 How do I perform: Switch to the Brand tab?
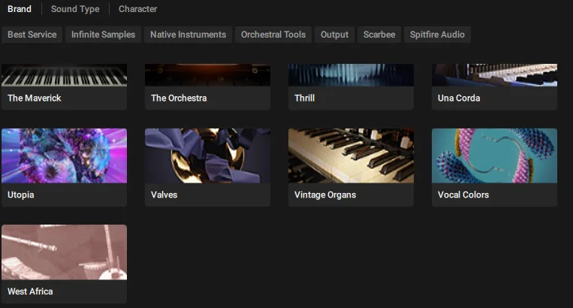(x=20, y=9)
